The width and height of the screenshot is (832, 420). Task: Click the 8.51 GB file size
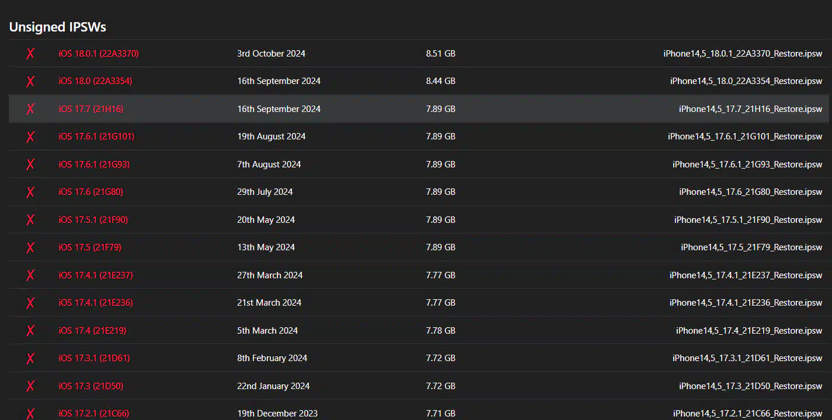441,54
